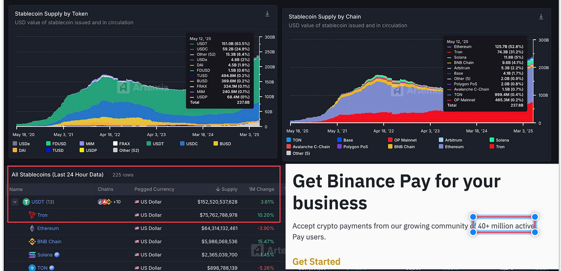Click the Tron logo in the table row
The image size is (561, 271).
coord(32,215)
